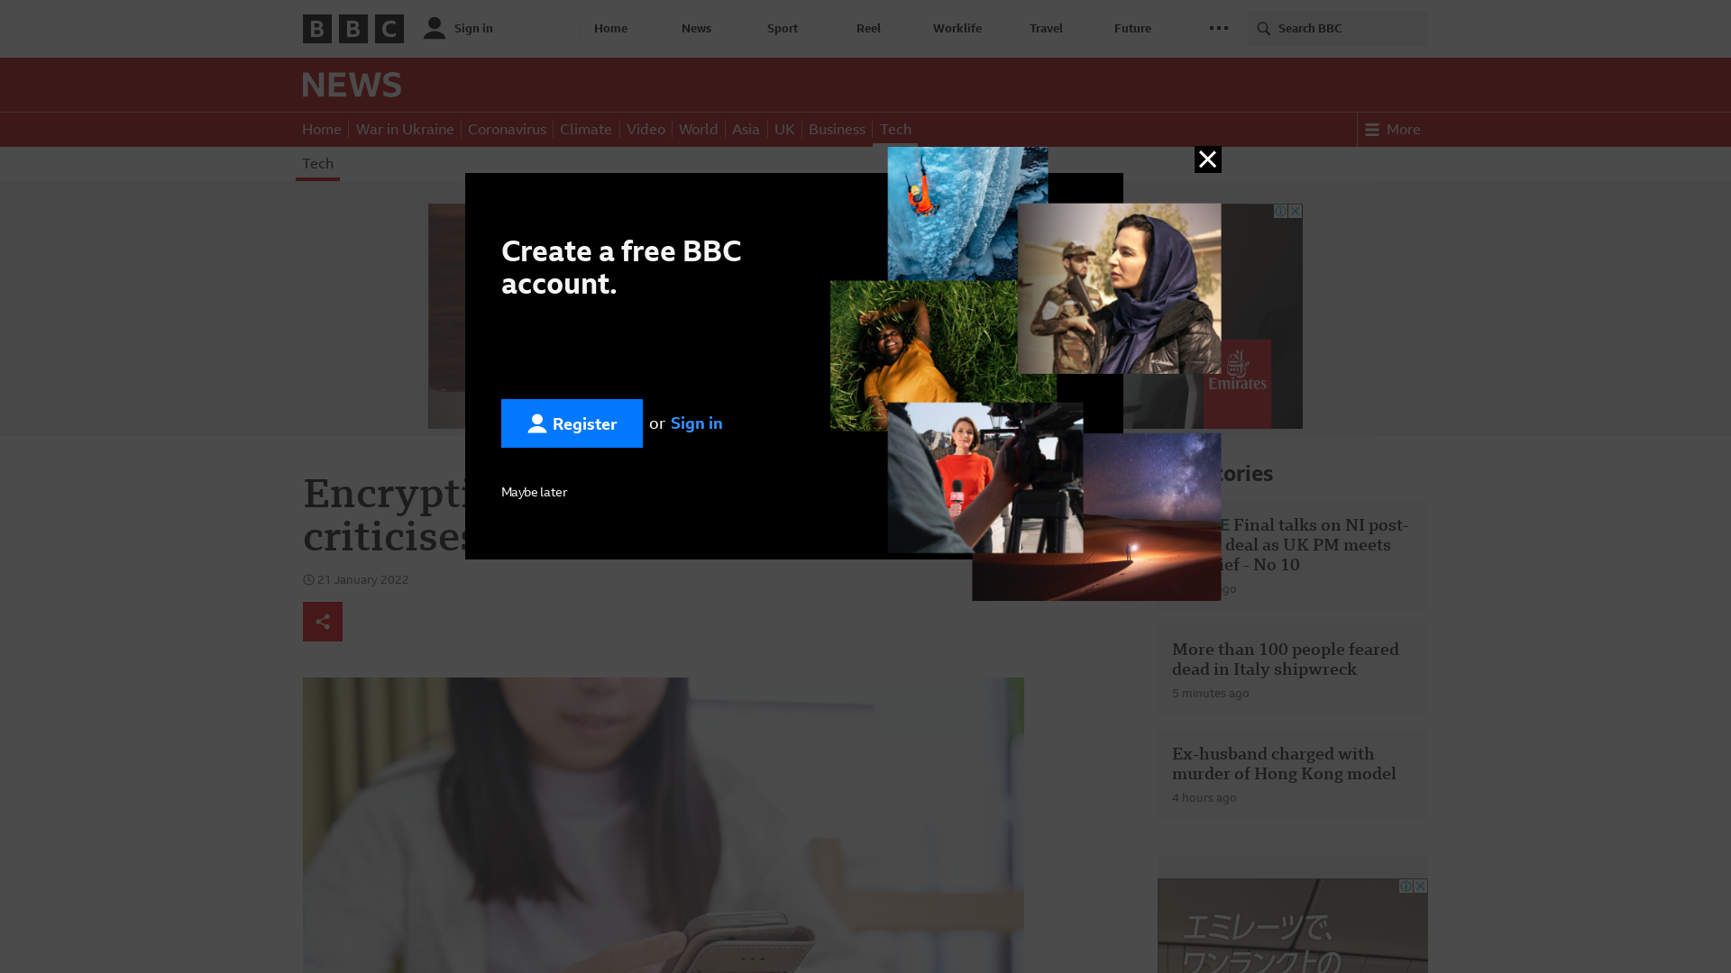Click the share icon below article date
The height and width of the screenshot is (973, 1731).
tap(323, 622)
